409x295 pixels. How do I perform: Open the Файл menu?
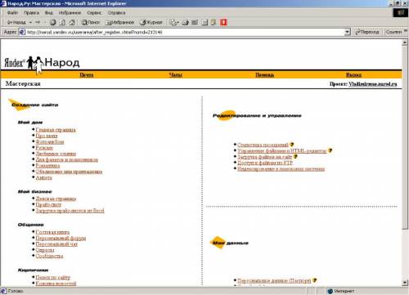coord(12,12)
